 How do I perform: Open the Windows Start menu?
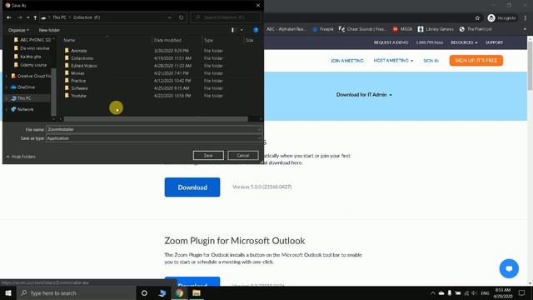(x=8, y=292)
